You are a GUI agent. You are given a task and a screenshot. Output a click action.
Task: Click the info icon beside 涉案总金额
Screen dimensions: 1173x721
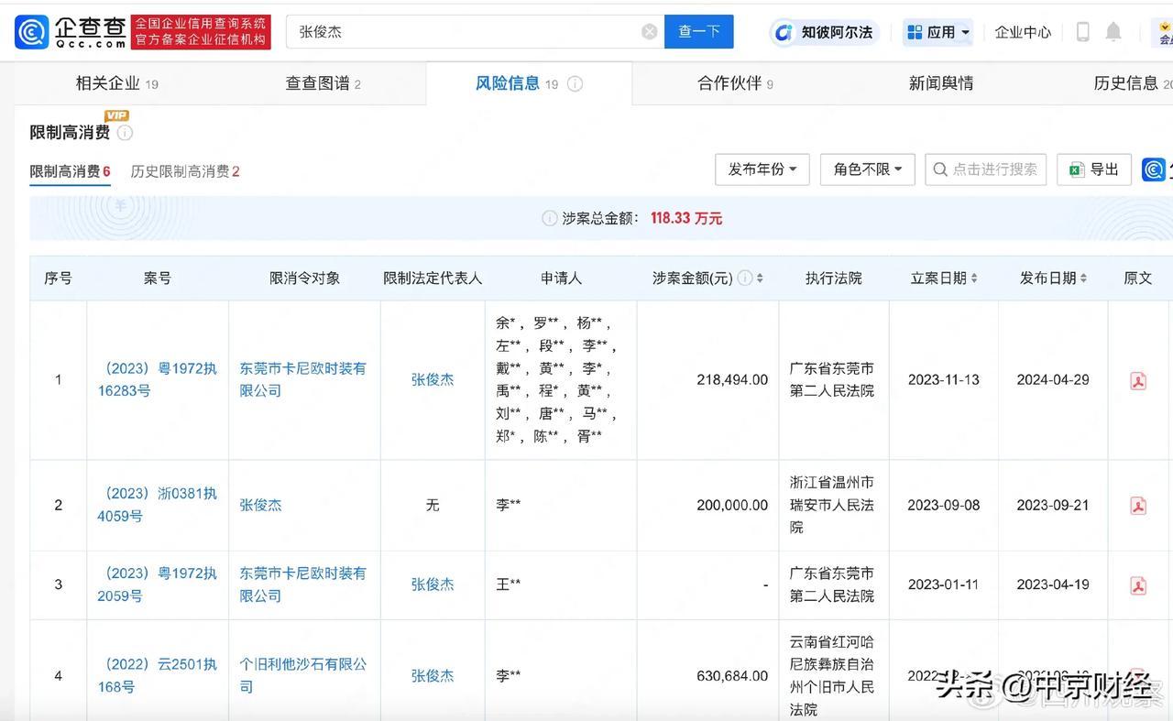(x=549, y=218)
